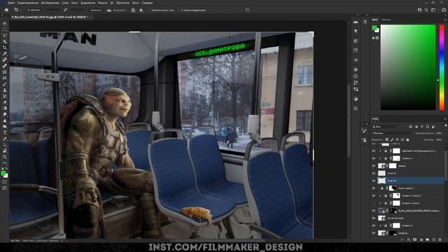Change screen mode from toolbar bottom
This screenshot has width=448, height=252.
click(x=5, y=188)
